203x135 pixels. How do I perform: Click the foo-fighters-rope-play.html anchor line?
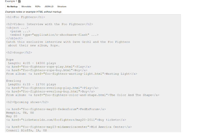48,67
